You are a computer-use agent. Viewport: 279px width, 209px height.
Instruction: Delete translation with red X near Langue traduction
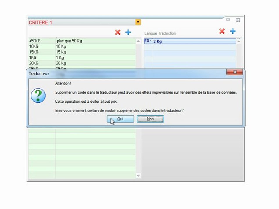point(222,31)
